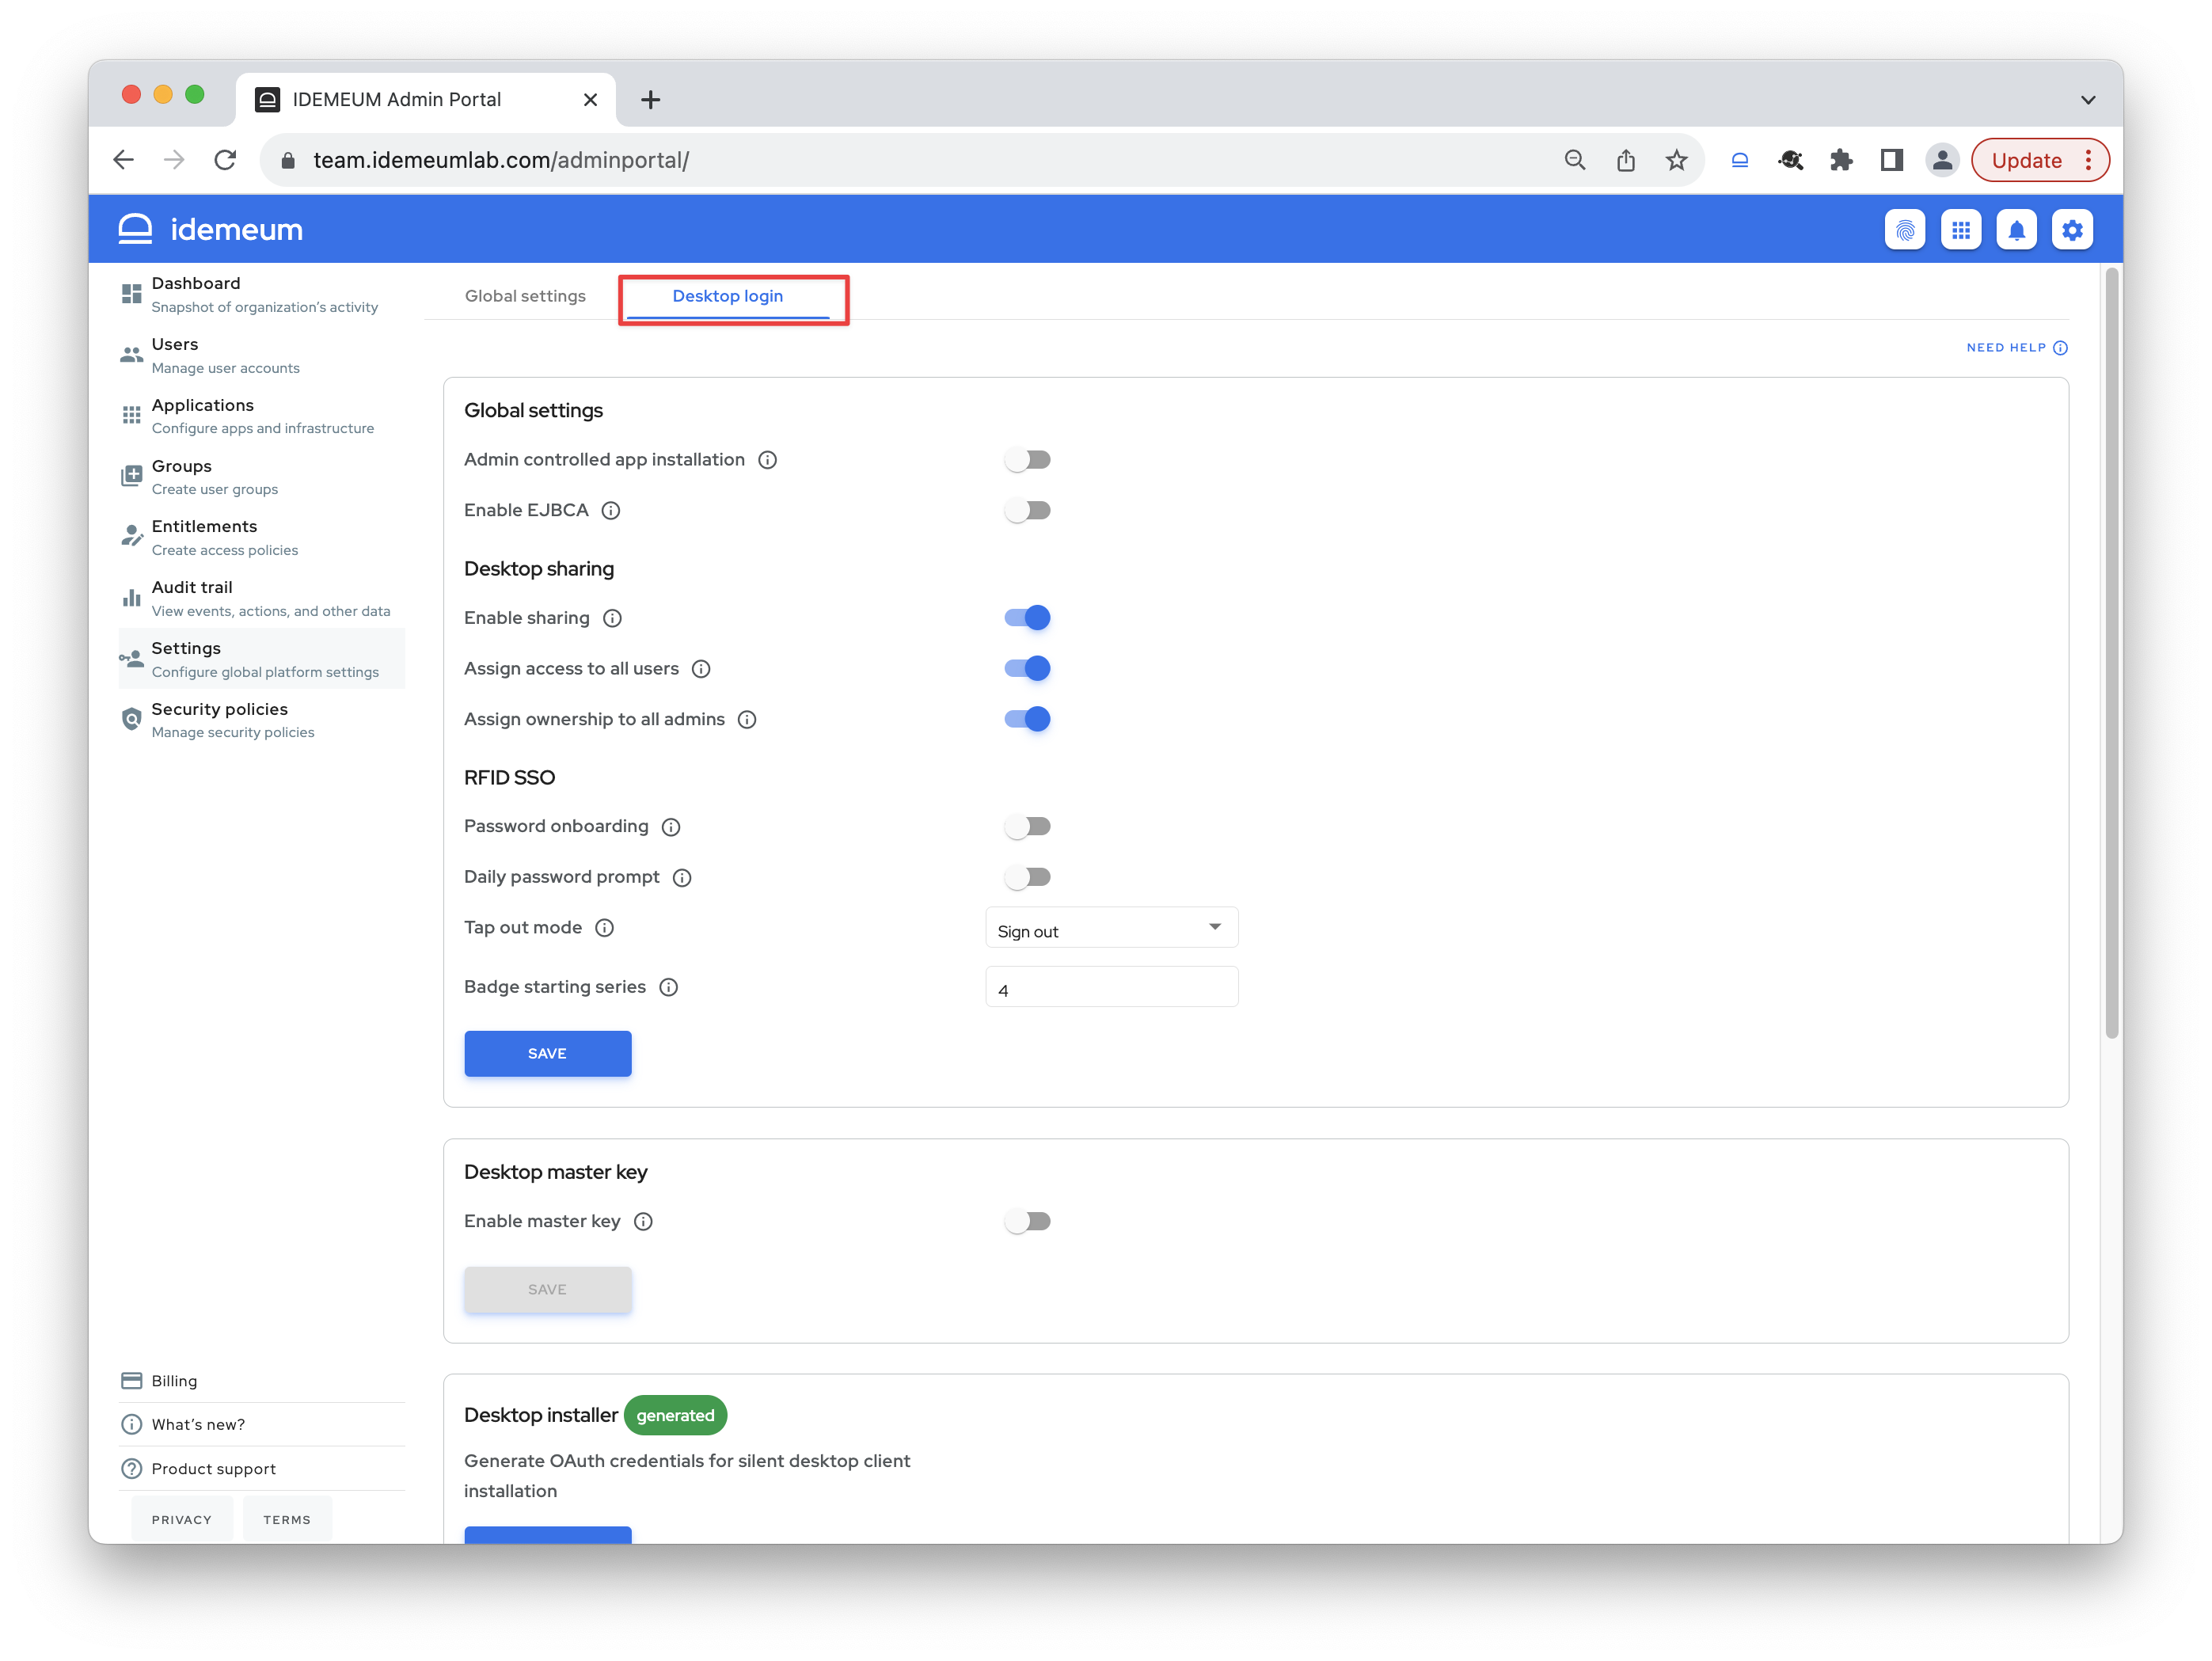2212x1661 pixels.
Task: Open Users in the sidebar
Action: point(262,355)
